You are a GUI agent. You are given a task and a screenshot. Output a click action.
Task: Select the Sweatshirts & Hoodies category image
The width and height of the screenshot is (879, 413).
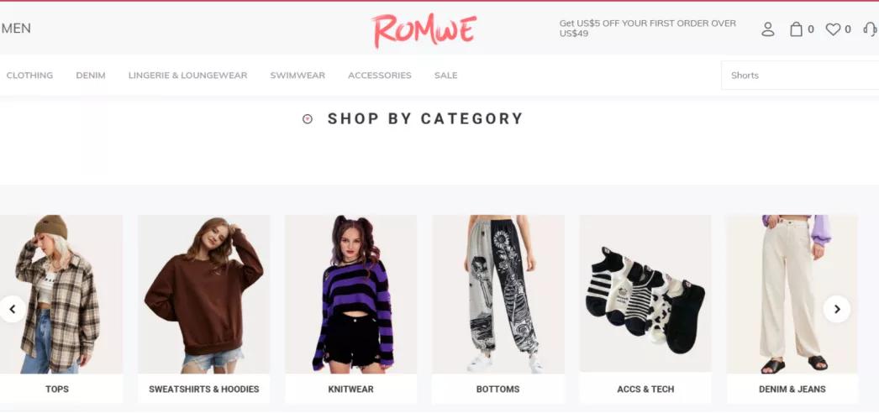(x=204, y=295)
